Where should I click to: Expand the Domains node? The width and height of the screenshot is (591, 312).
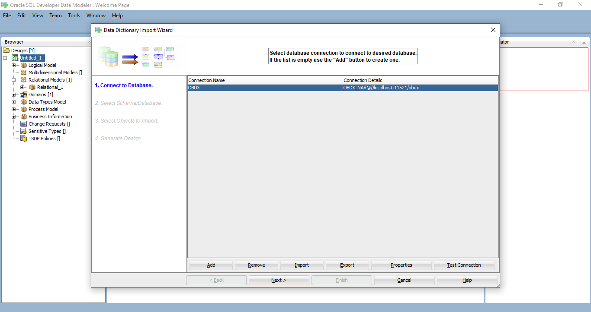[x=13, y=95]
